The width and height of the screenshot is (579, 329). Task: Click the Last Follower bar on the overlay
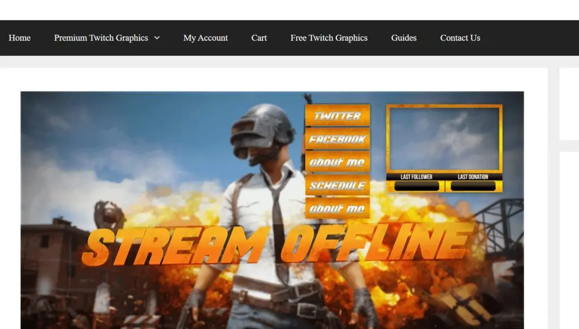pyautogui.click(x=416, y=176)
